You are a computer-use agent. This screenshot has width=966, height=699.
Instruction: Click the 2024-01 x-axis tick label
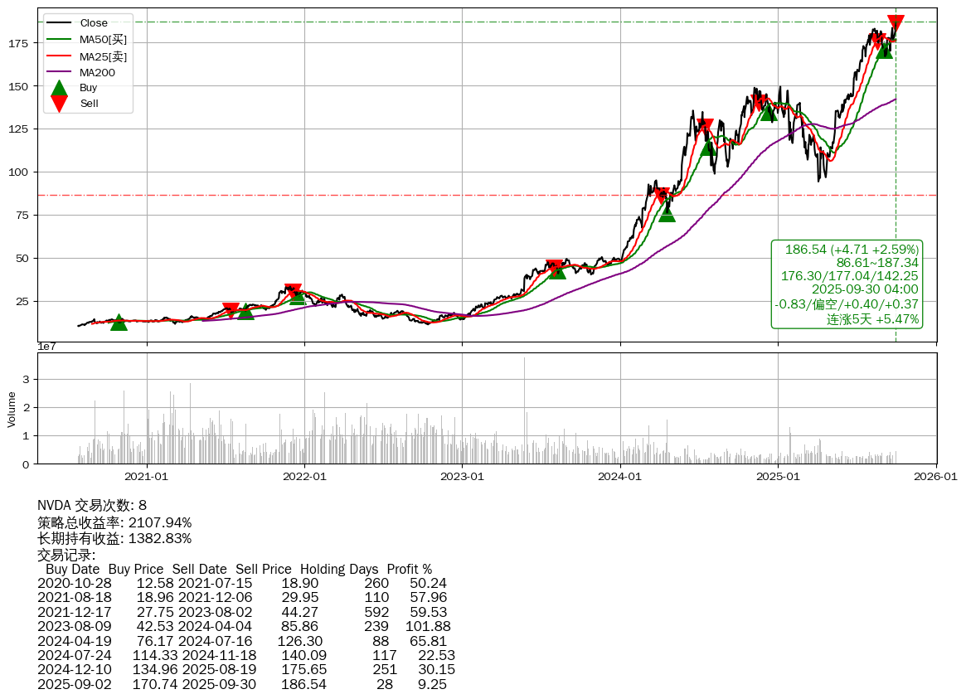coord(620,477)
